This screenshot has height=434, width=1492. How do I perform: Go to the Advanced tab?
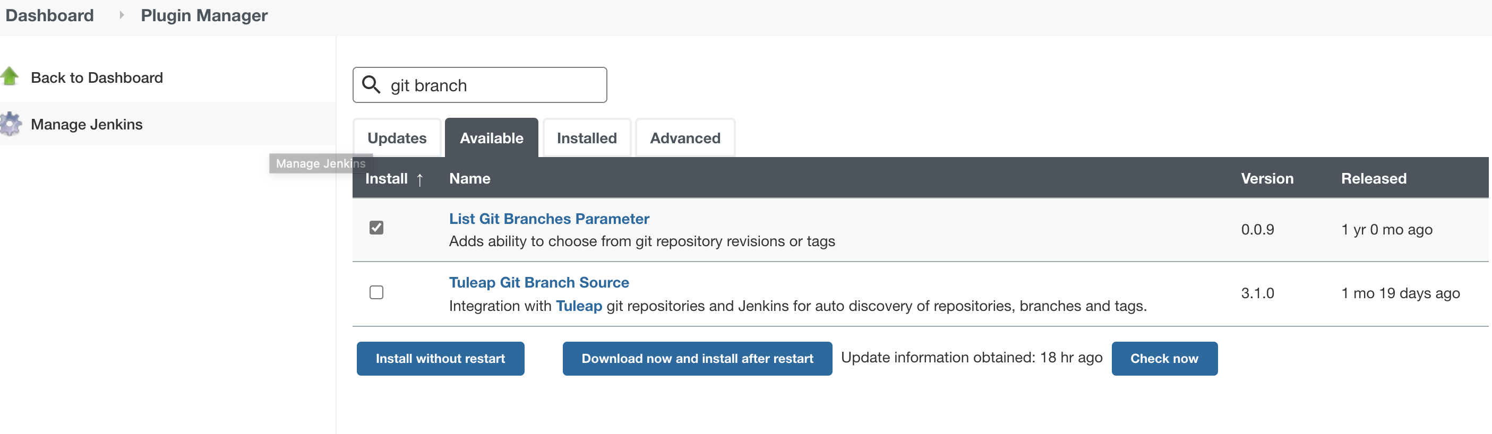click(x=685, y=138)
